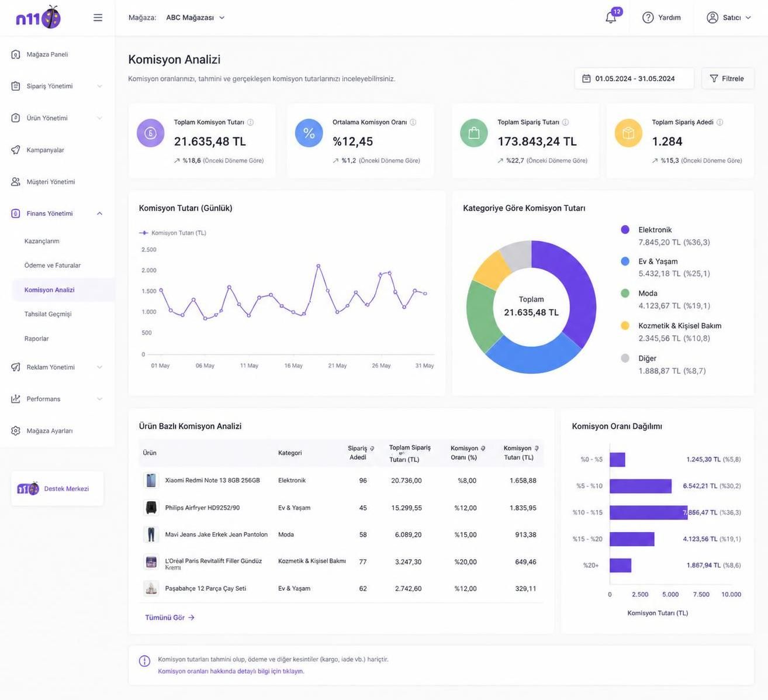Click the %10 - %15 bar in distribution chart
The height and width of the screenshot is (700, 768).
(x=649, y=512)
